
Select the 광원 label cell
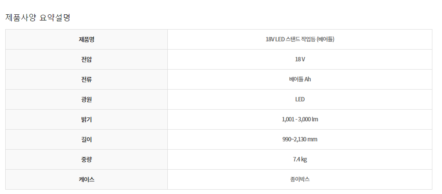coord(87,100)
